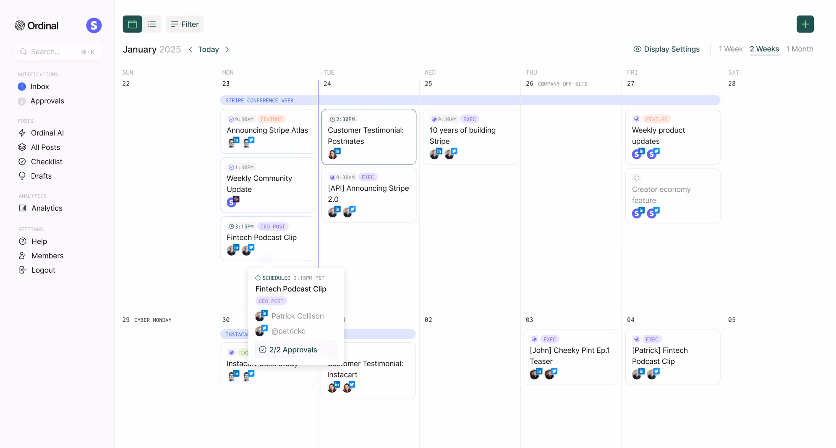Viewport: 836px width, 448px height.
Task: Select the 2 Weeks view tab
Action: [x=764, y=49]
